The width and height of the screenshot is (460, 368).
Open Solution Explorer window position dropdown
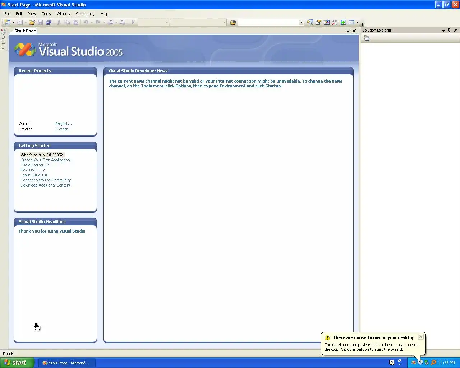point(444,31)
